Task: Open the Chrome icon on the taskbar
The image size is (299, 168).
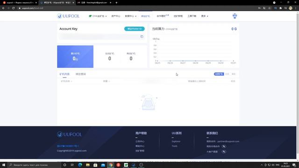Action: tap(111, 165)
